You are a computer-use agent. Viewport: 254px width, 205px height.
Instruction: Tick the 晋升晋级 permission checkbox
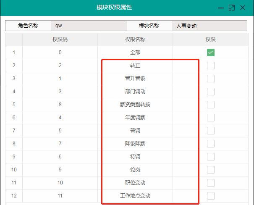click(x=211, y=79)
